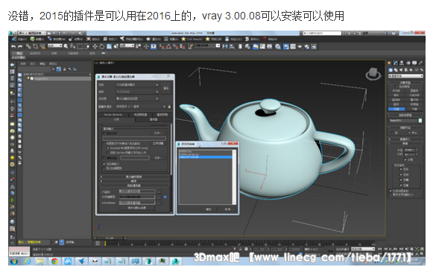Select mental ray entry in Choose Renderer list

click(206, 154)
